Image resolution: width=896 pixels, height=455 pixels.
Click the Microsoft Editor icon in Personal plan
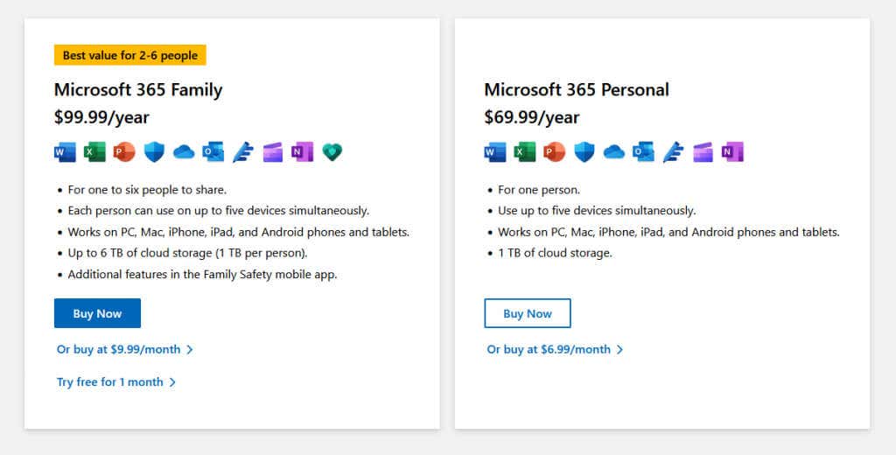[x=673, y=152]
